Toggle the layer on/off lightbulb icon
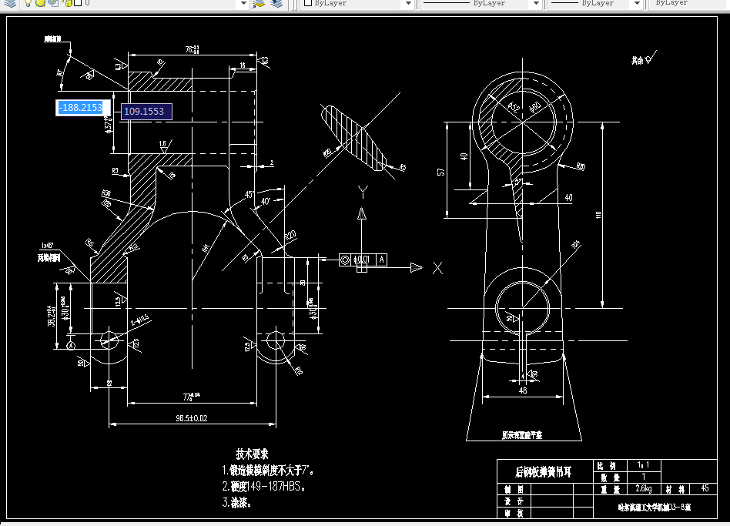 [x=28, y=3]
